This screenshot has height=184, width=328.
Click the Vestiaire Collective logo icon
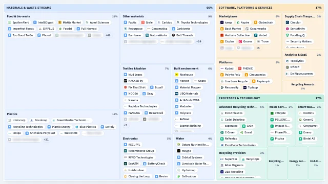click(x=222, y=35)
